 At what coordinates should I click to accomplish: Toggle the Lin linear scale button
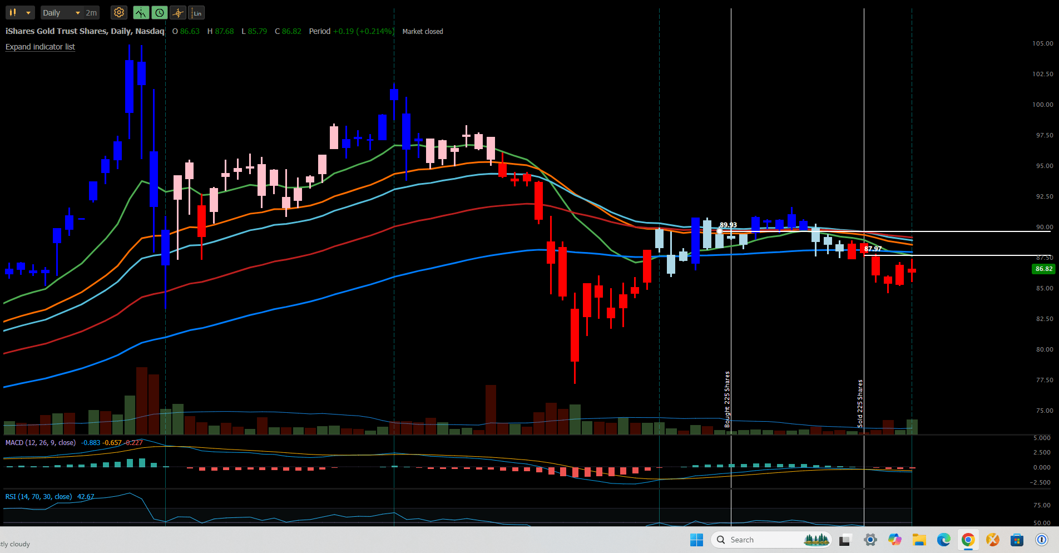click(x=196, y=12)
